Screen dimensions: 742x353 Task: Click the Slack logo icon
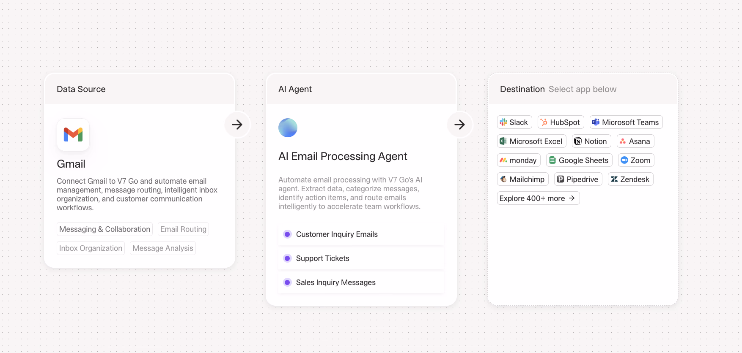503,122
